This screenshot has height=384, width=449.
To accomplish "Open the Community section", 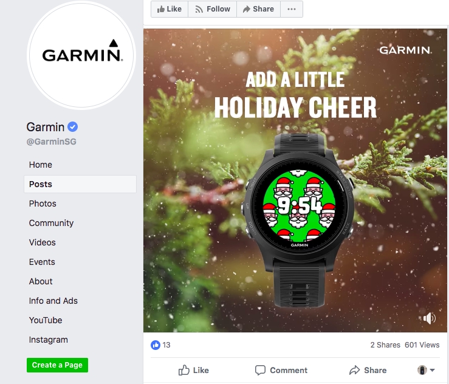I will click(51, 223).
